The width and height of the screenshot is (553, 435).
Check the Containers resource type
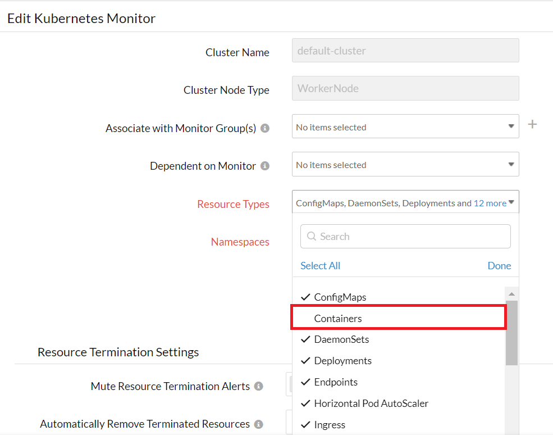338,319
